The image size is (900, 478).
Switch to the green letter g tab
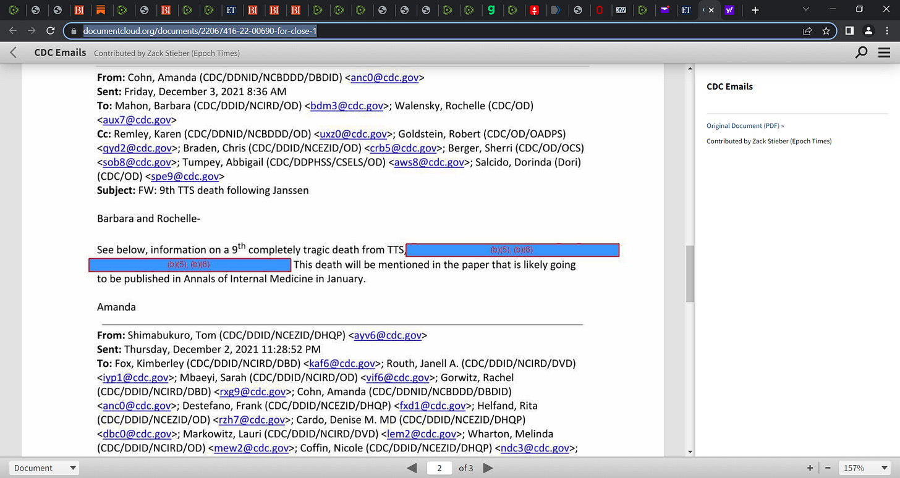491,10
